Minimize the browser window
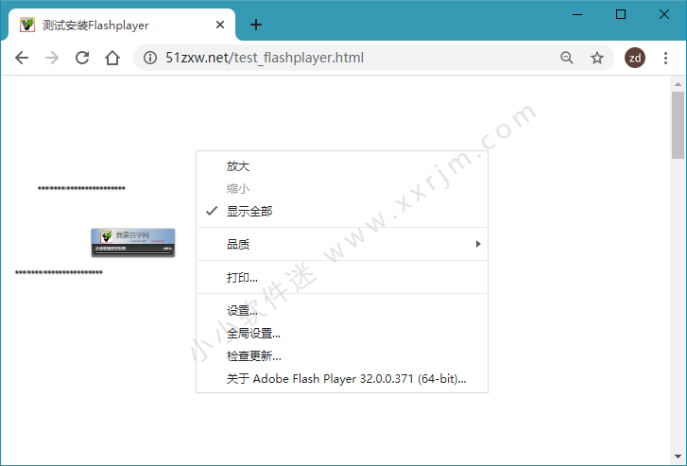This screenshot has height=466, width=687. pyautogui.click(x=577, y=14)
